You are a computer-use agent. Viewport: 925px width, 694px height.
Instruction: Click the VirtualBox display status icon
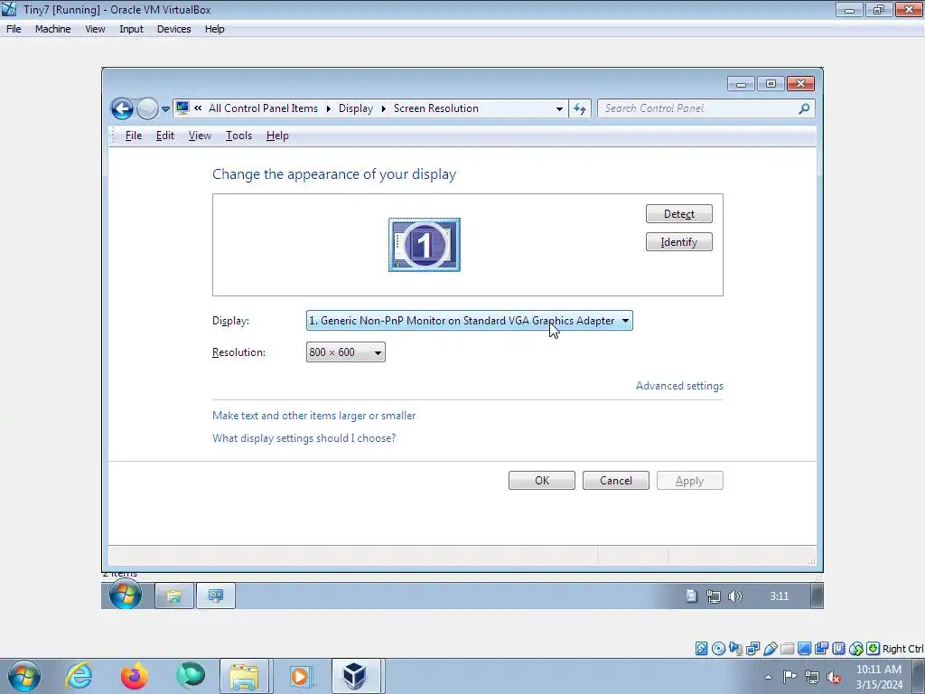coord(804,649)
